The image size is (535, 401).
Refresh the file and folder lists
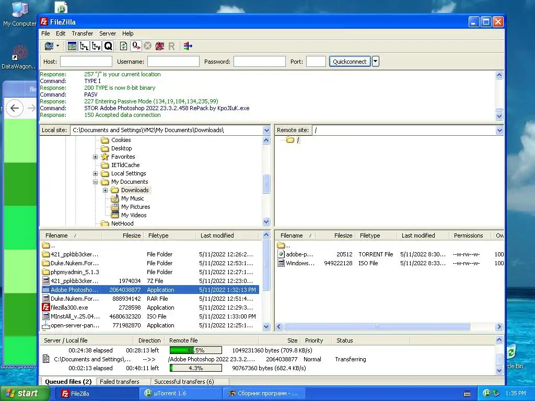123,46
